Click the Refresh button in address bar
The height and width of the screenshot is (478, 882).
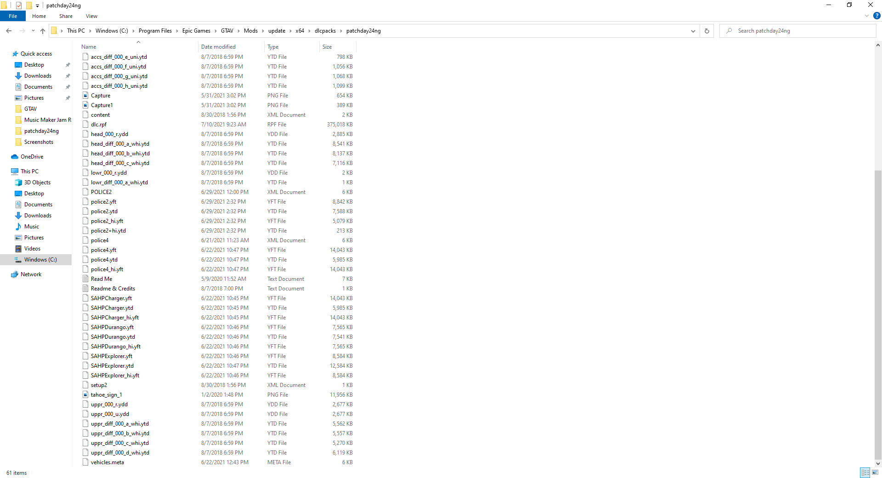coord(707,31)
